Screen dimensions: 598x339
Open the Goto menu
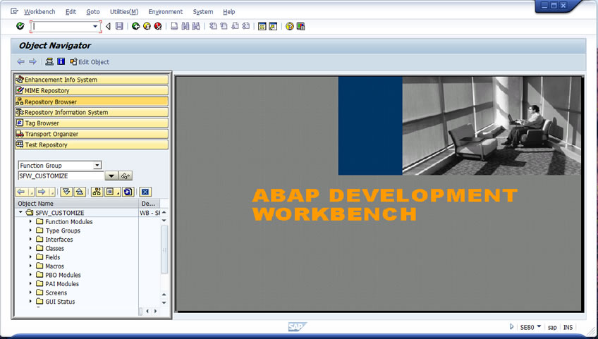pyautogui.click(x=92, y=12)
